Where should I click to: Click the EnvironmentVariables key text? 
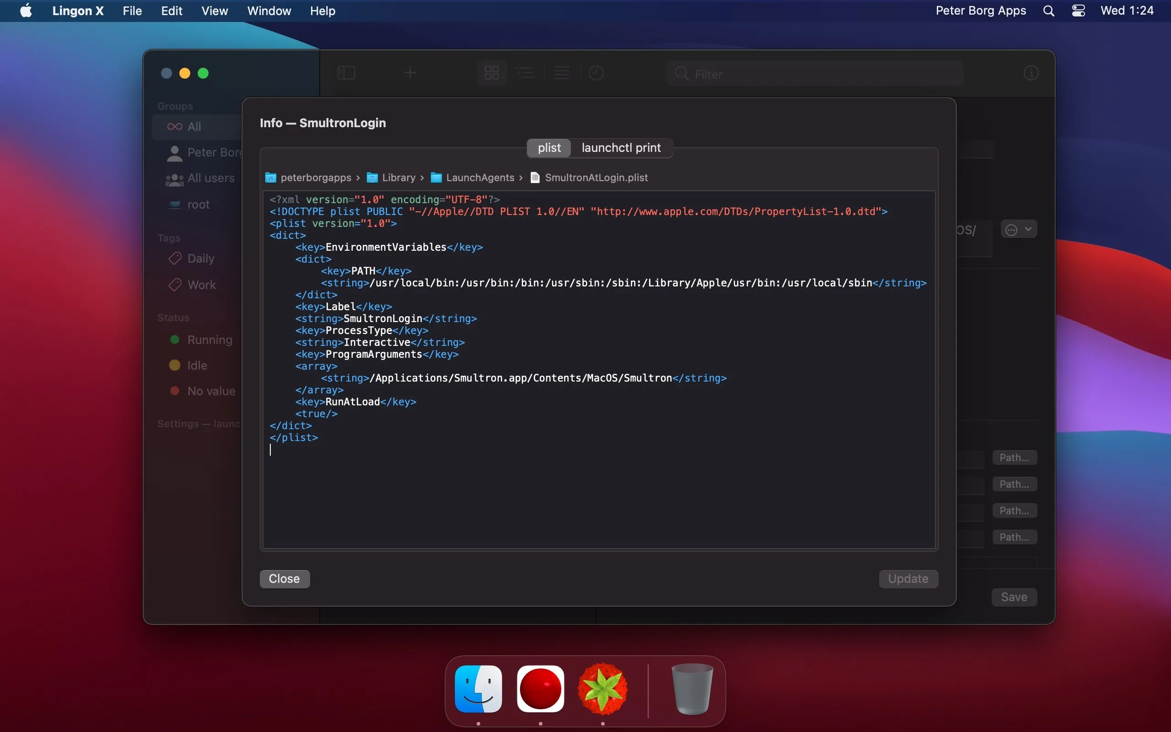[386, 248]
